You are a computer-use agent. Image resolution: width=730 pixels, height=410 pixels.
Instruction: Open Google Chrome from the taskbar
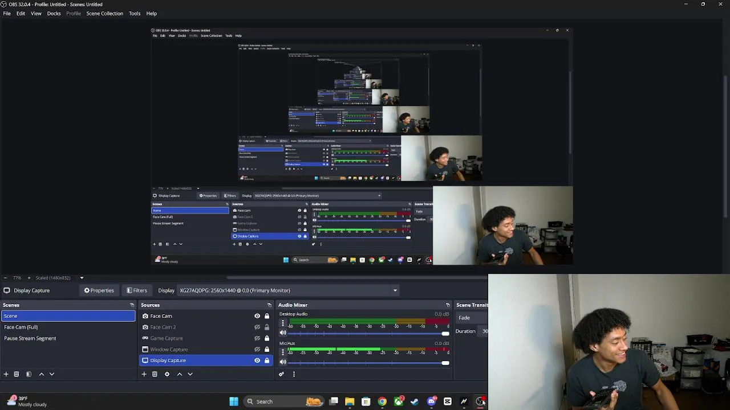click(382, 401)
